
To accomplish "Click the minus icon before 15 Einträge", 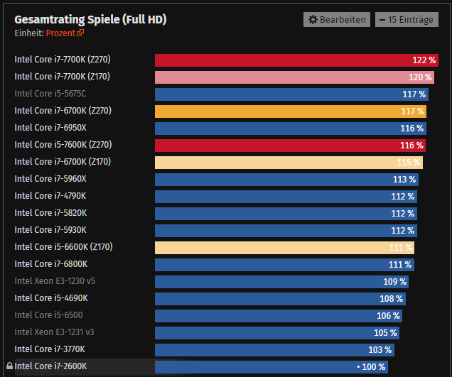I will pyautogui.click(x=382, y=20).
